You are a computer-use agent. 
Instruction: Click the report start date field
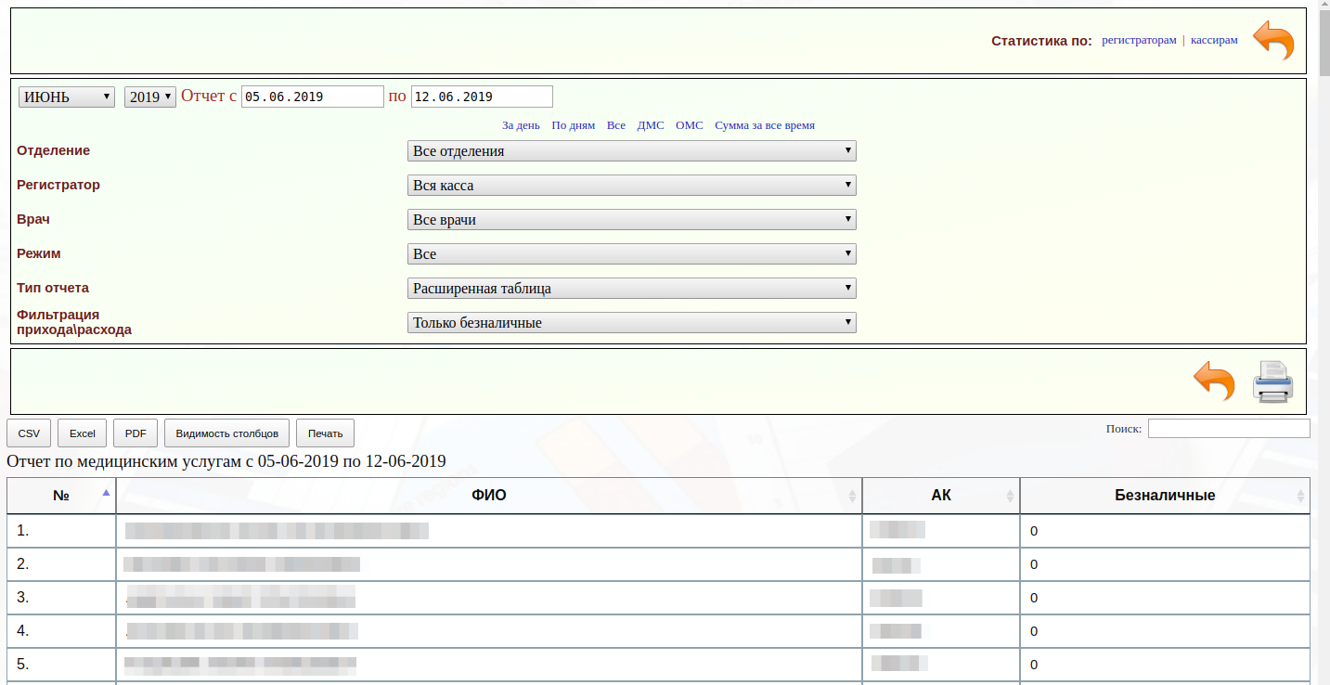312,97
